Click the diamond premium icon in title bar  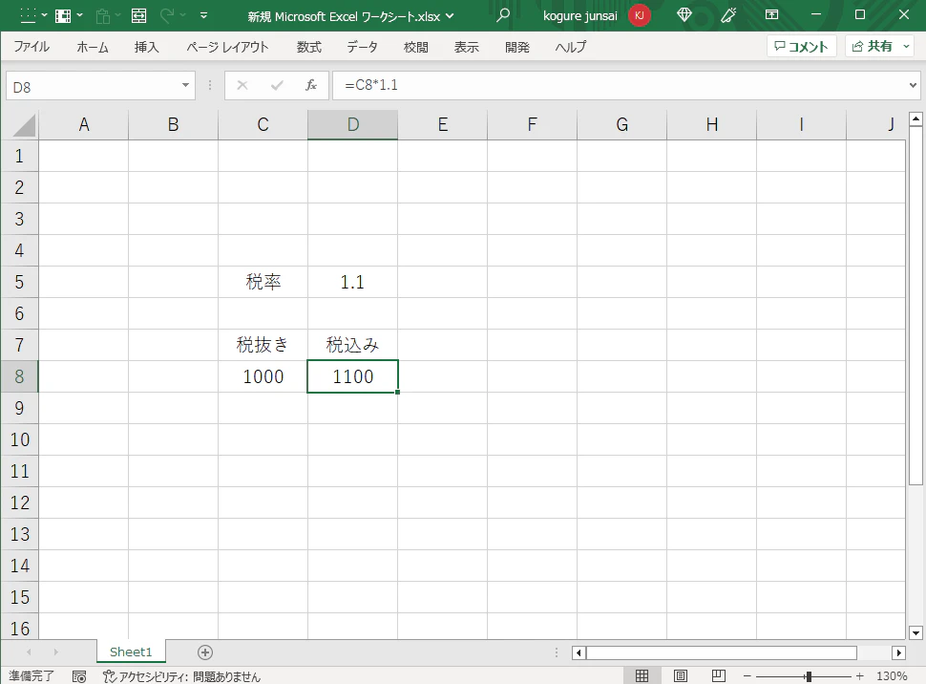click(x=684, y=14)
